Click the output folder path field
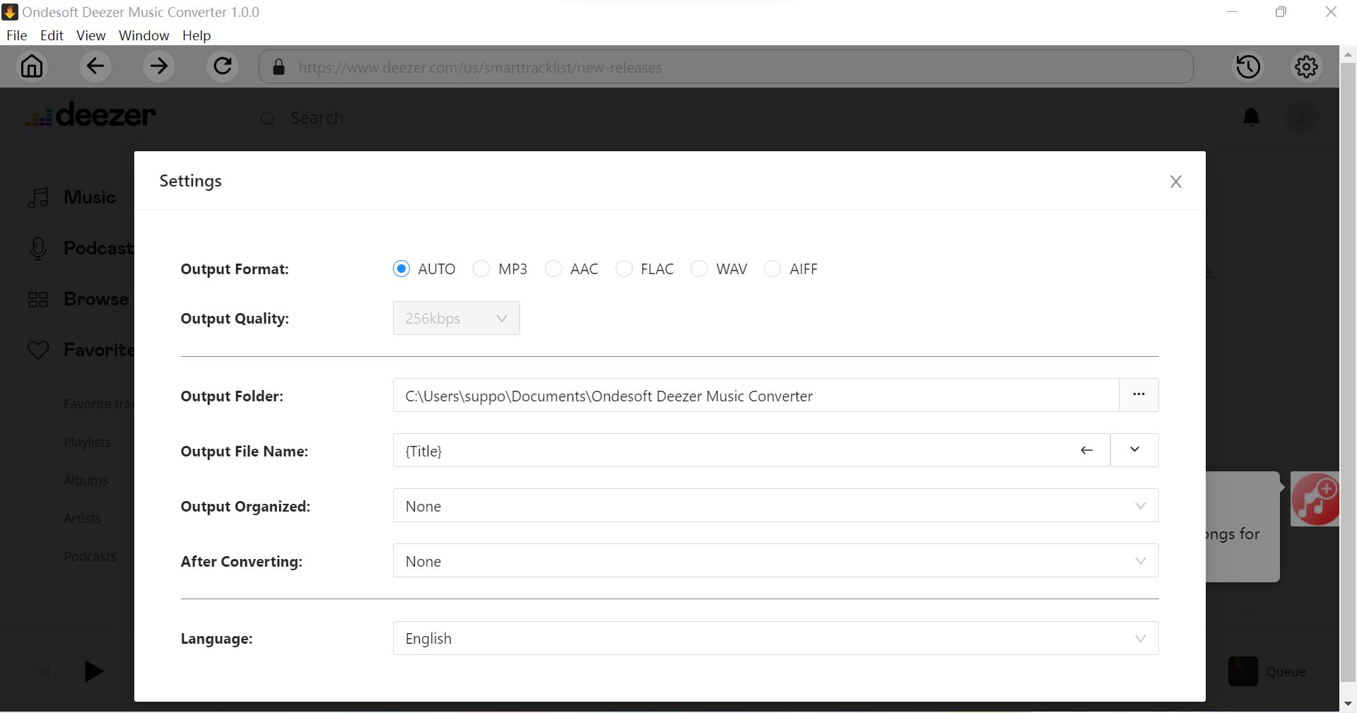Viewport: 1357px width, 713px height. pos(756,395)
